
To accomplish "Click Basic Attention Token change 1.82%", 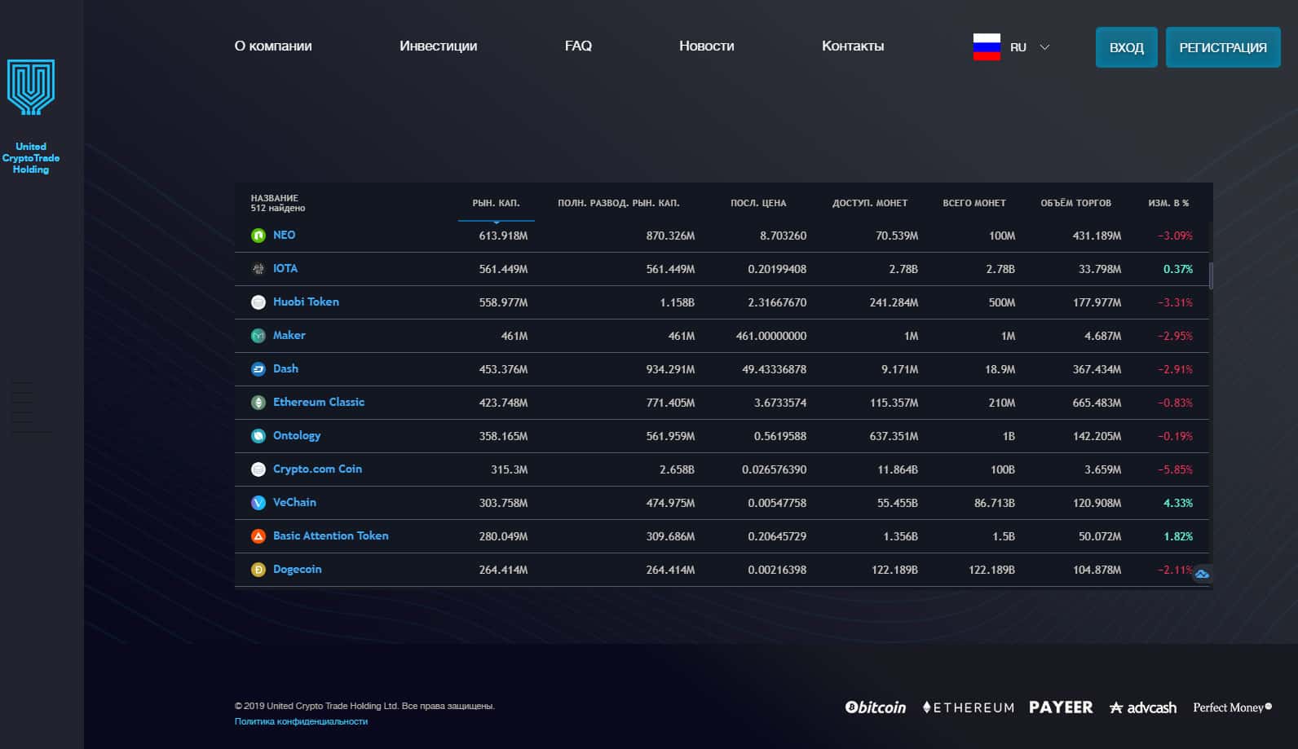I will (1178, 536).
